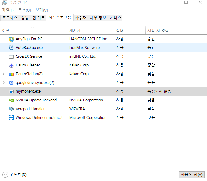Sort by the 게시자 column header

tap(91, 30)
